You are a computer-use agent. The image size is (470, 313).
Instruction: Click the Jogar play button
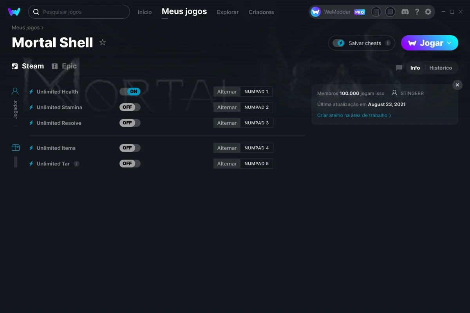pyautogui.click(x=430, y=43)
